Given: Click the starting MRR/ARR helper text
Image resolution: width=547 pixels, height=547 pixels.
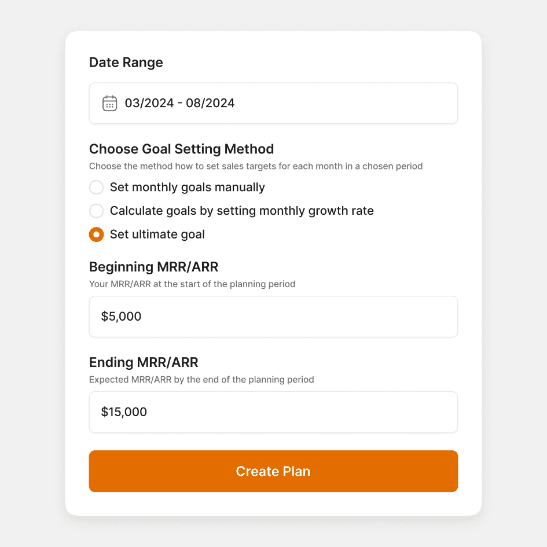Looking at the screenshot, I should coord(192,284).
